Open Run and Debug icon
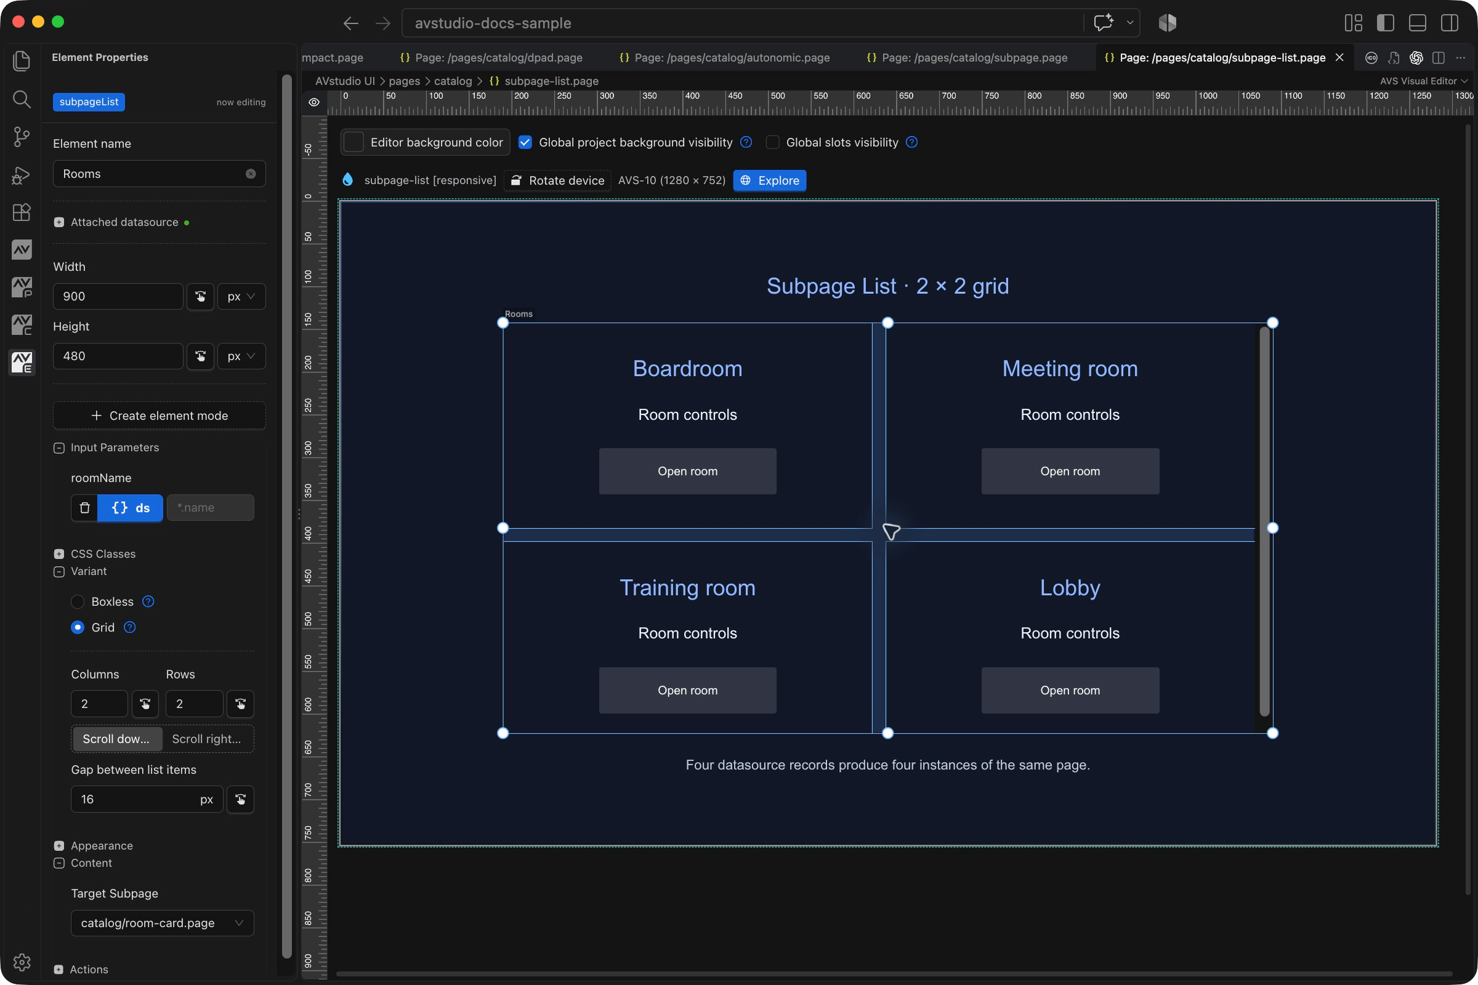 click(x=22, y=175)
